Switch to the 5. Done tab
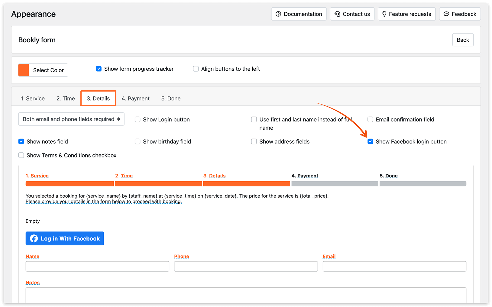The width and height of the screenshot is (492, 307). [171, 99]
